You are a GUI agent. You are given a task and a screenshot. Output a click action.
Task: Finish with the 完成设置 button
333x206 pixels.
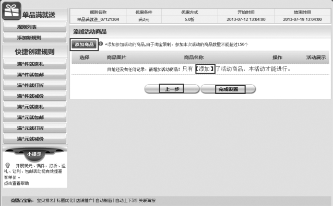pyautogui.click(x=228, y=89)
